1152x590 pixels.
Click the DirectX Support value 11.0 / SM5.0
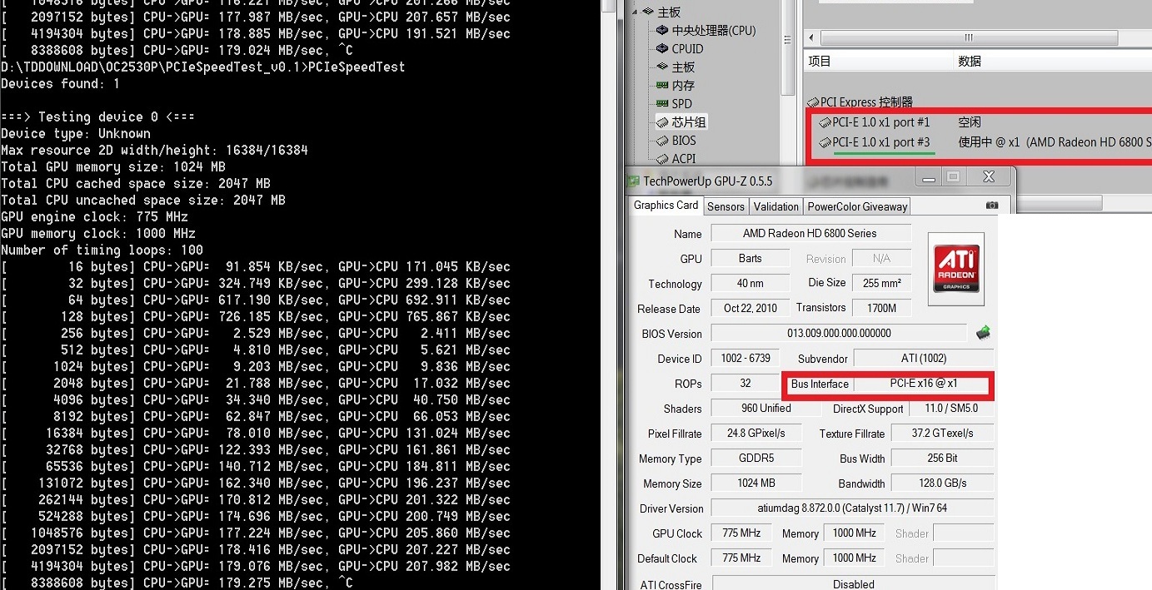tap(951, 409)
